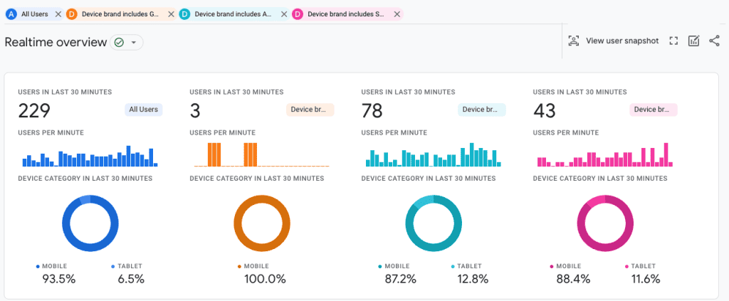Remove the orange Device brand comparison
729x301 pixels.
pyautogui.click(x=171, y=14)
